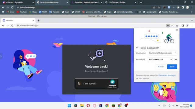Reload the discord.com login page
Screen dimensions: 195x109
[12, 25]
